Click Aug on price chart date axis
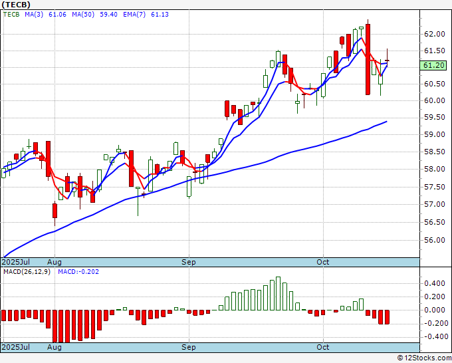The width and height of the screenshot is (452, 363). coord(55,262)
